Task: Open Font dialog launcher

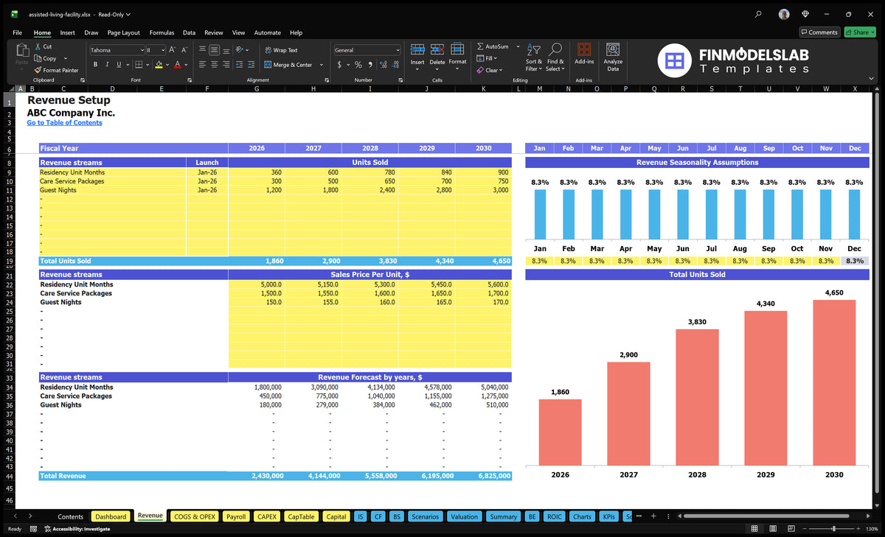Action: click(x=189, y=80)
